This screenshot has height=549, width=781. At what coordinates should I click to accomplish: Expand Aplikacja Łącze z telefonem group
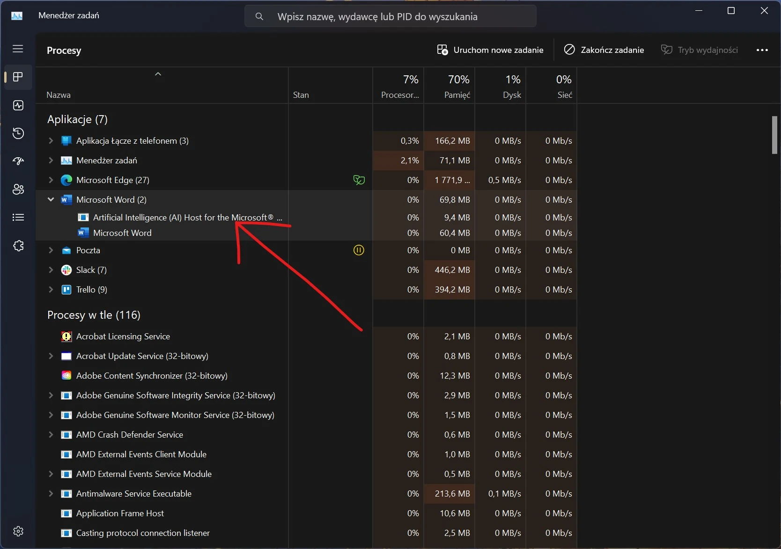coord(51,140)
